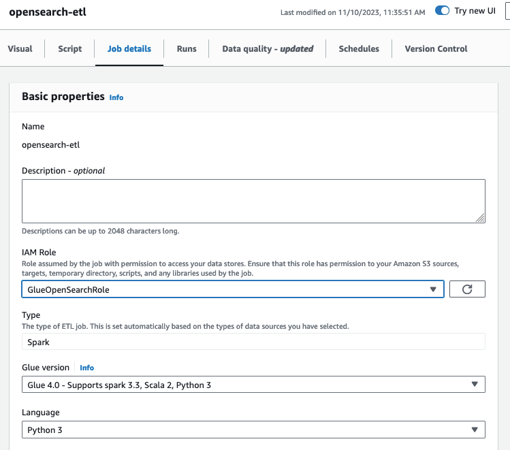Go to the Runs tab

click(187, 49)
